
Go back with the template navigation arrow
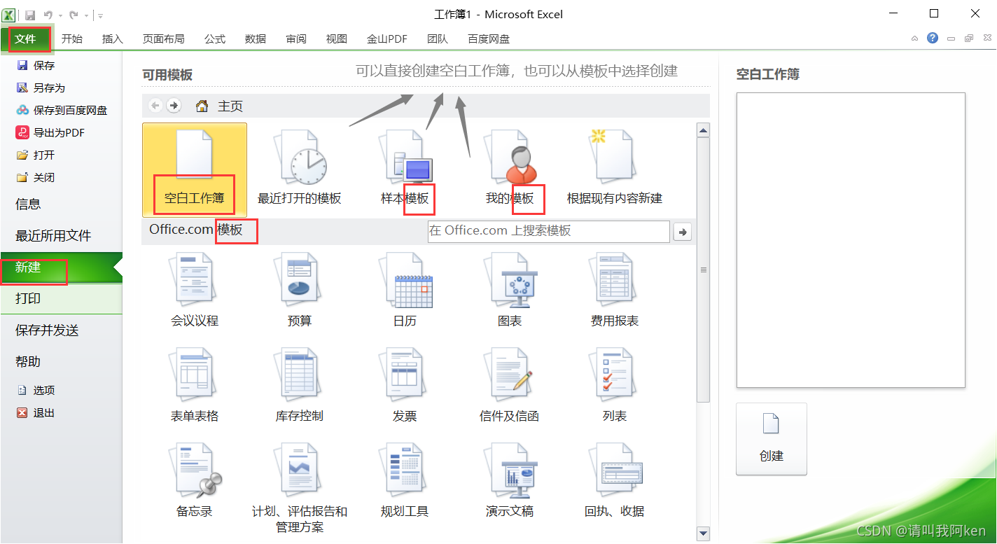click(155, 106)
